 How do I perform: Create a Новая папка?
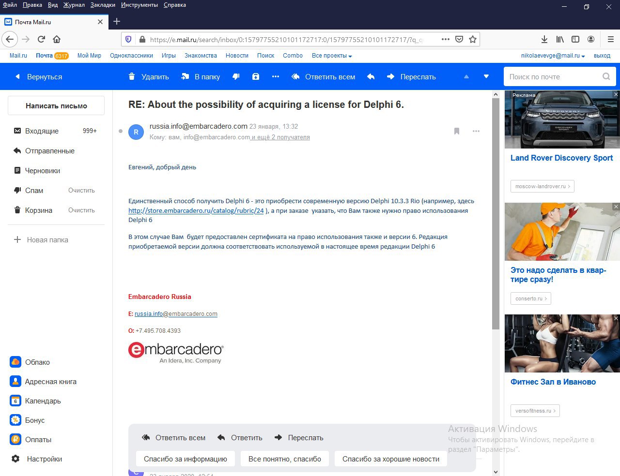pos(41,239)
